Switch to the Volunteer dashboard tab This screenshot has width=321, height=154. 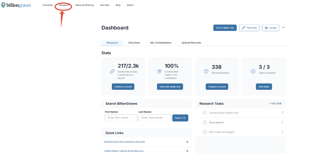pyautogui.click(x=134, y=43)
